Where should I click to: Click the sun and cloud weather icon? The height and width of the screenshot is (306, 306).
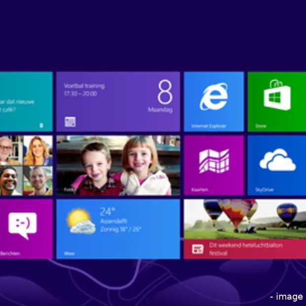coord(81,221)
